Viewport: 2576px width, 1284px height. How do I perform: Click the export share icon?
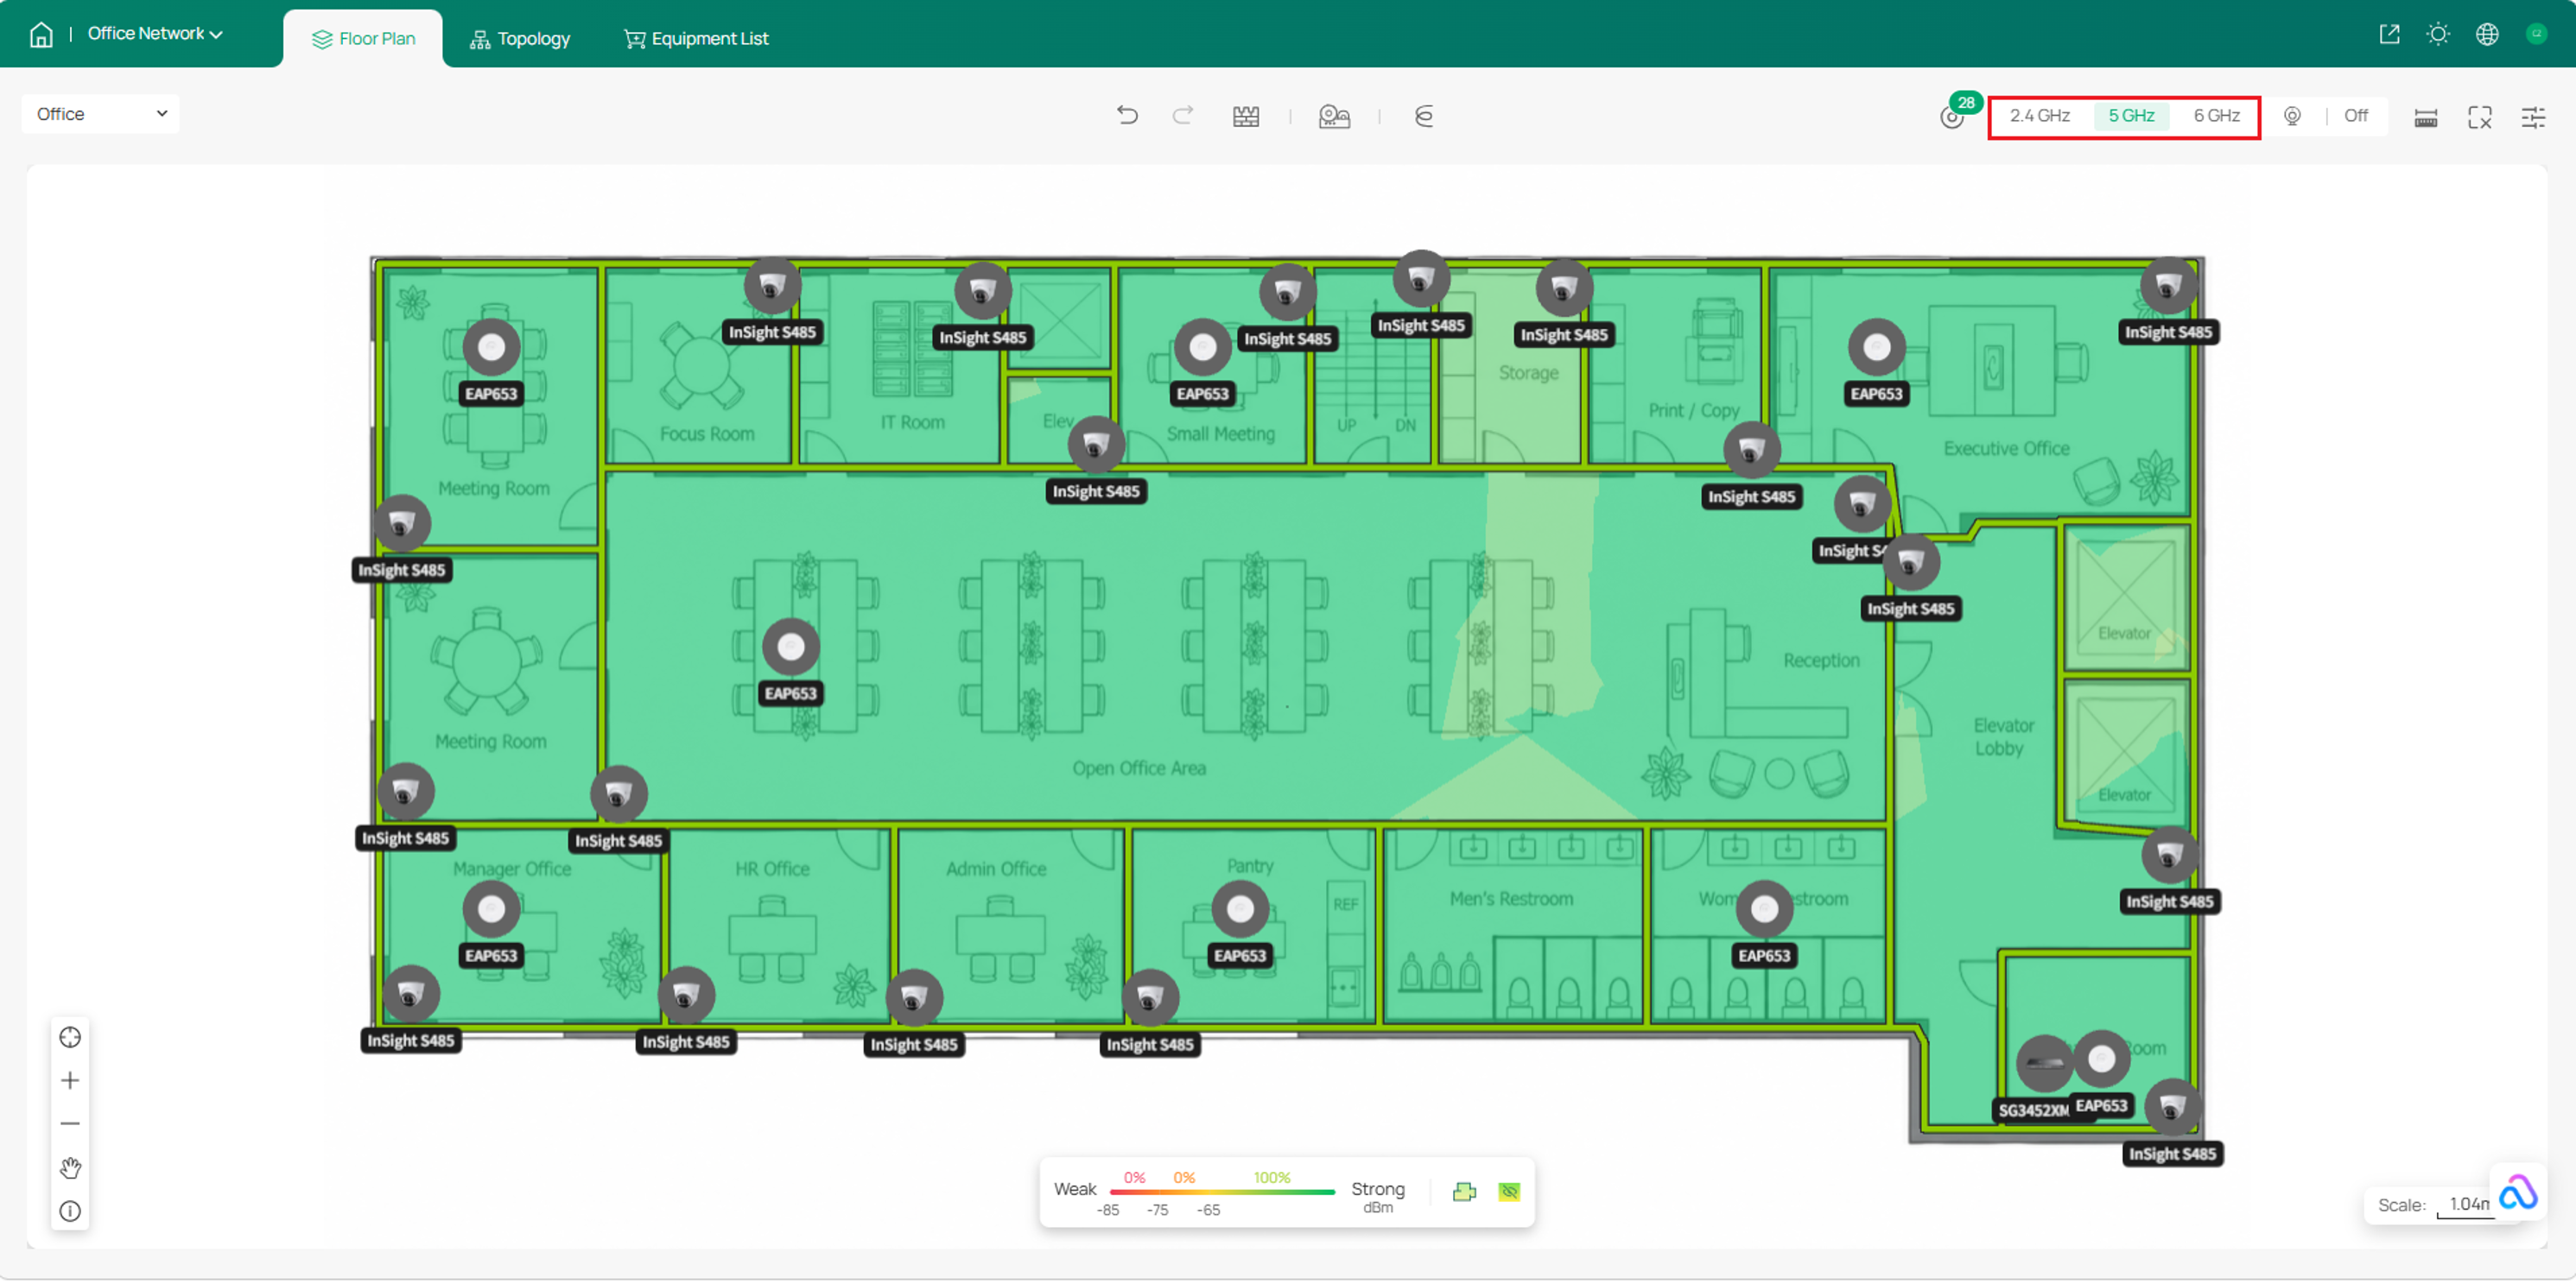click(x=2388, y=34)
